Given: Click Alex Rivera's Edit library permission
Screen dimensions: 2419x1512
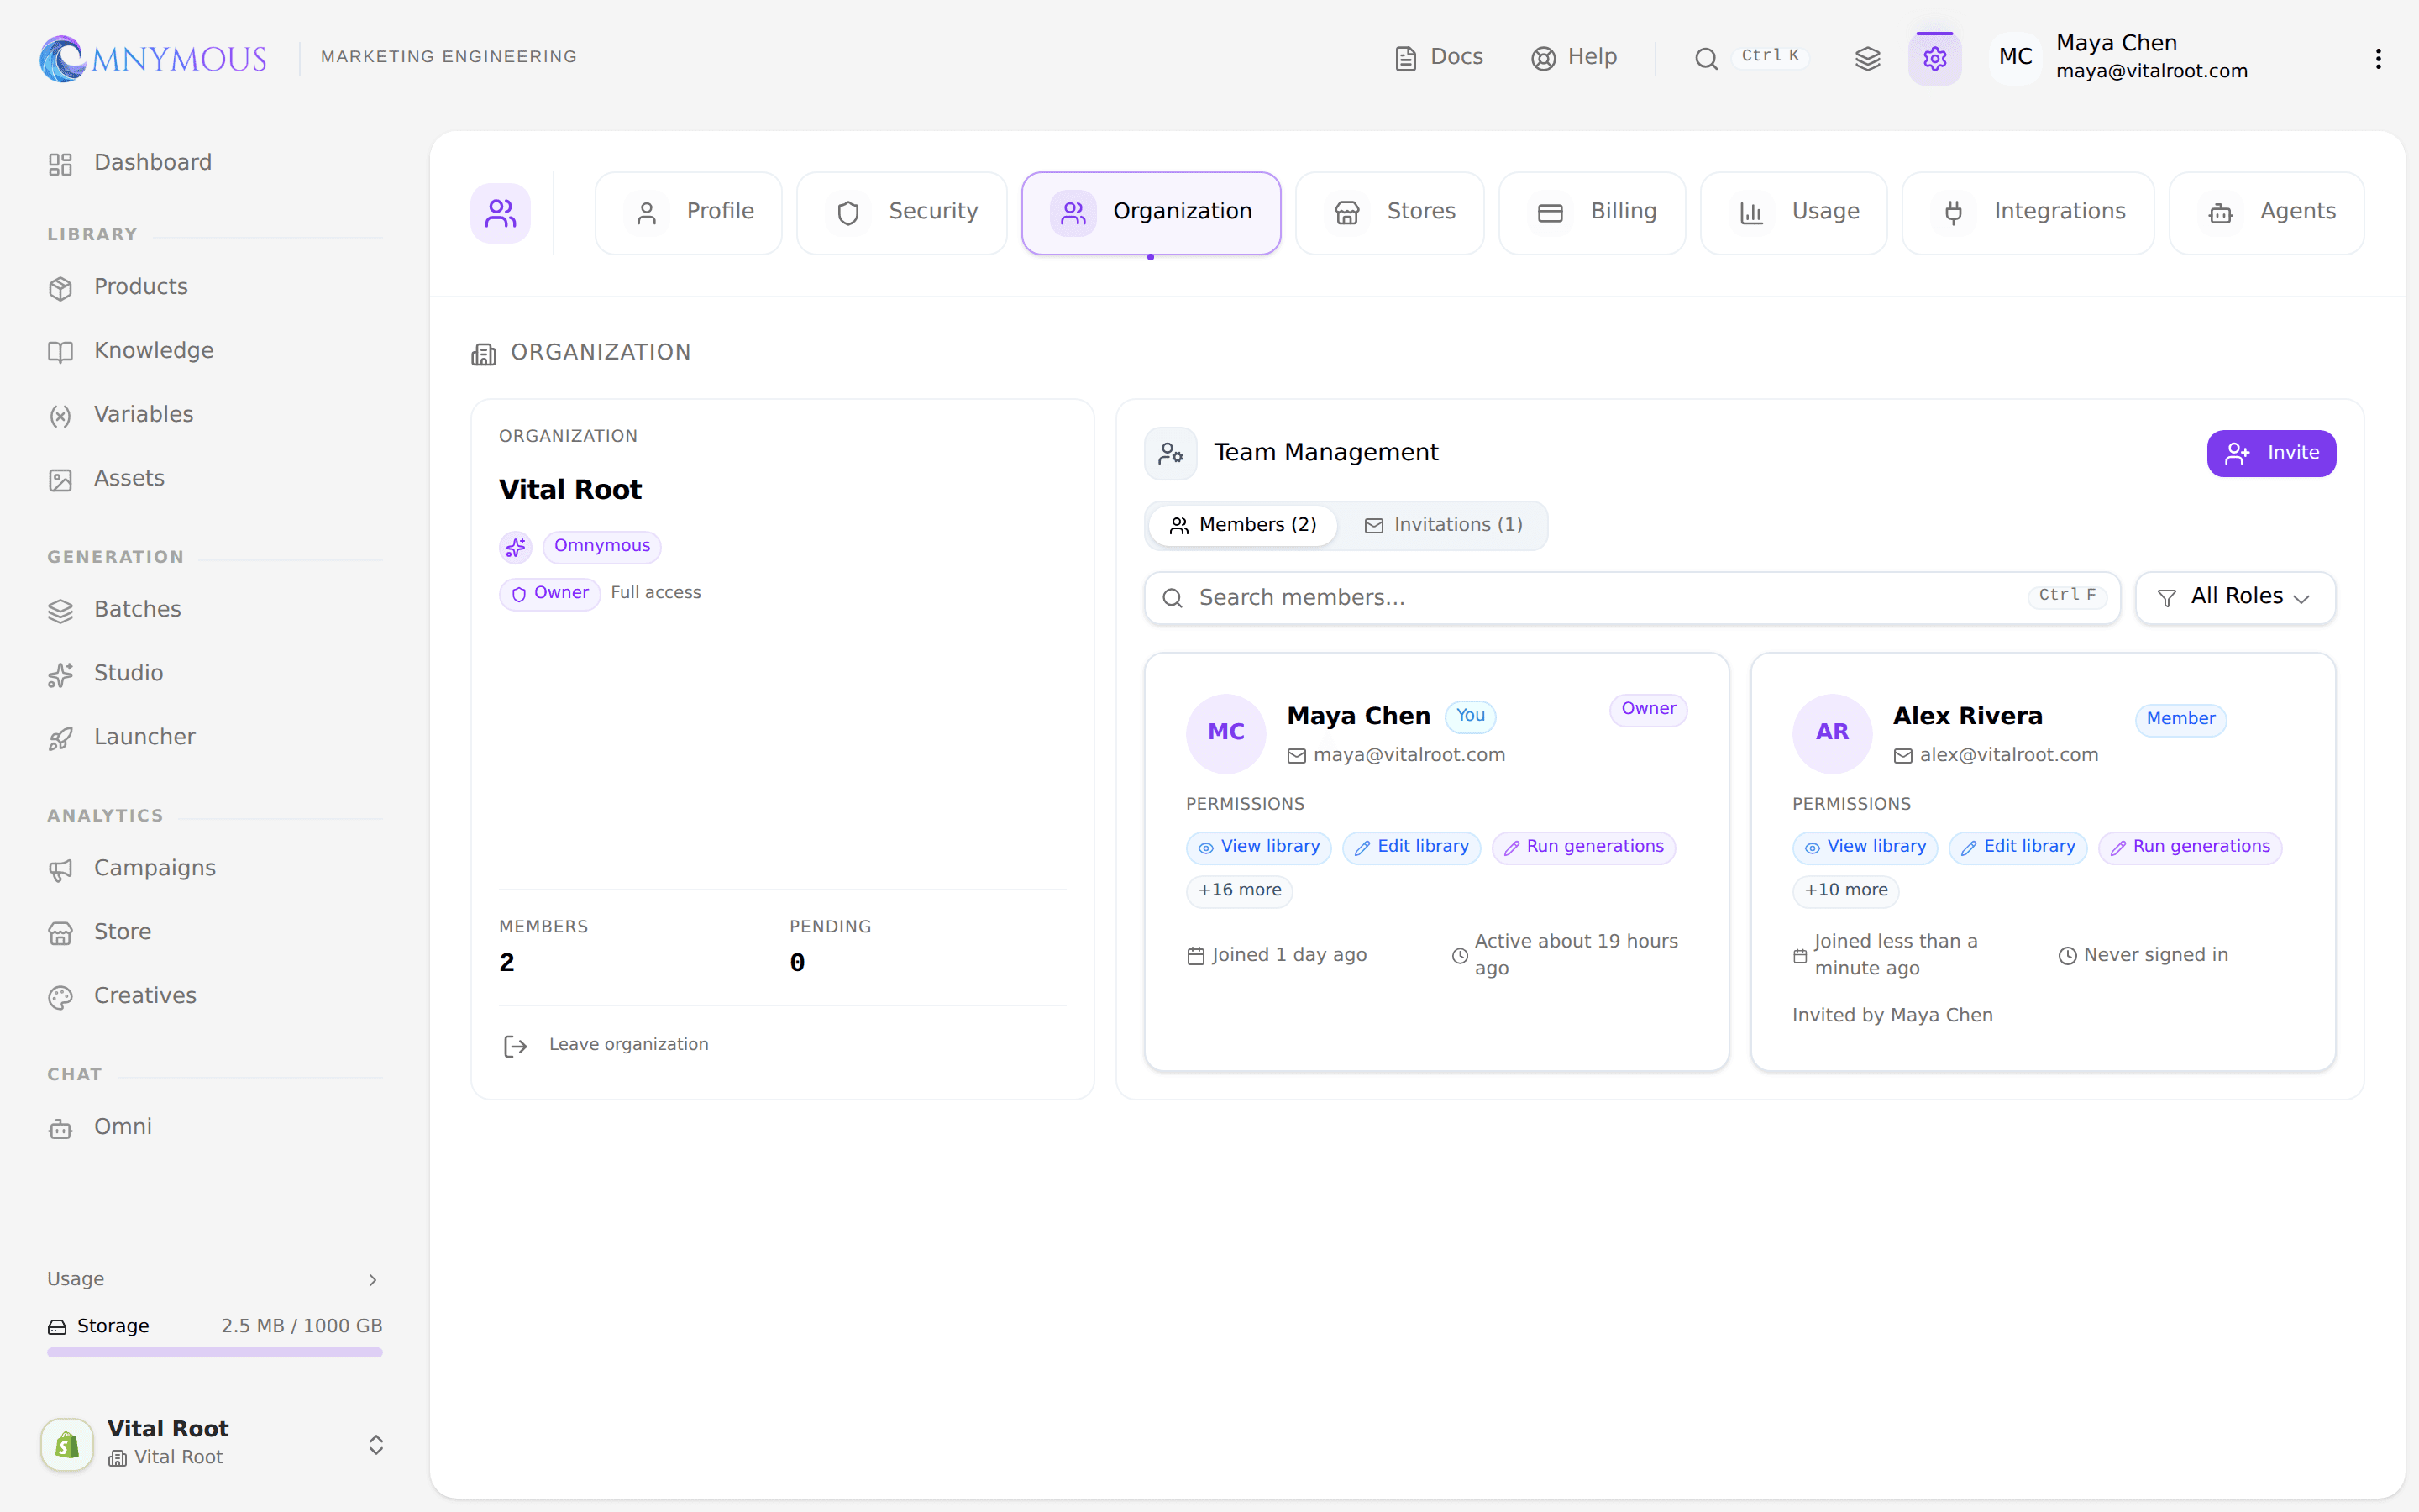Looking at the screenshot, I should pyautogui.click(x=2018, y=847).
